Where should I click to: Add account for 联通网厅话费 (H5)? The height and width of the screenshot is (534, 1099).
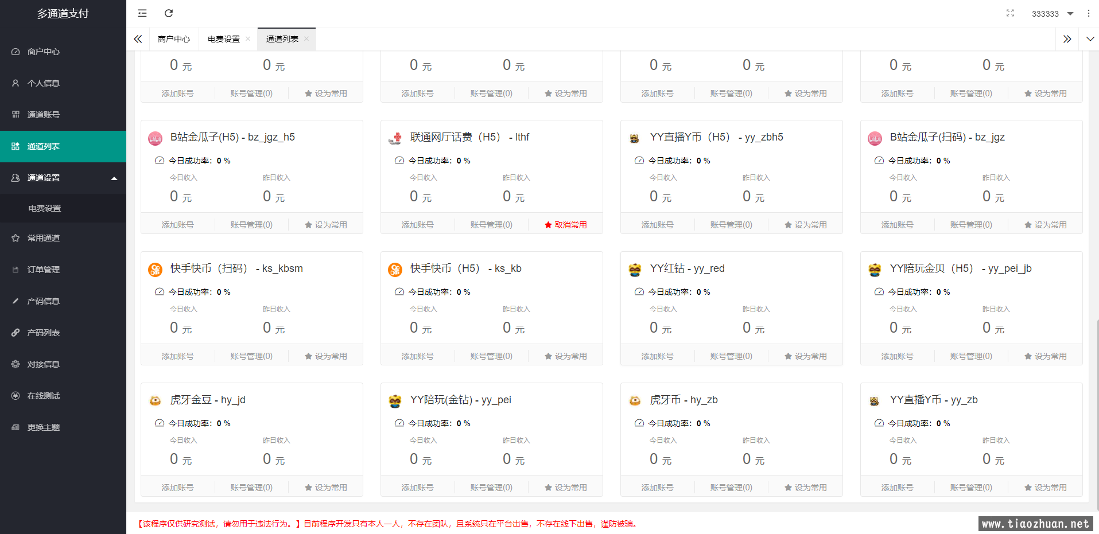click(417, 225)
